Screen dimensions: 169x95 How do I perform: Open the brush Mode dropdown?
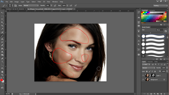[31, 6]
